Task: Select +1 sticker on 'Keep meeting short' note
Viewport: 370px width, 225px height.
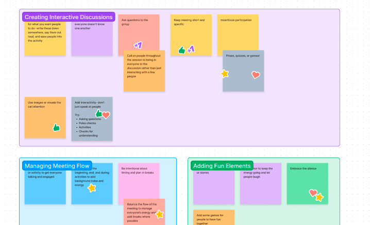Action: click(191, 49)
